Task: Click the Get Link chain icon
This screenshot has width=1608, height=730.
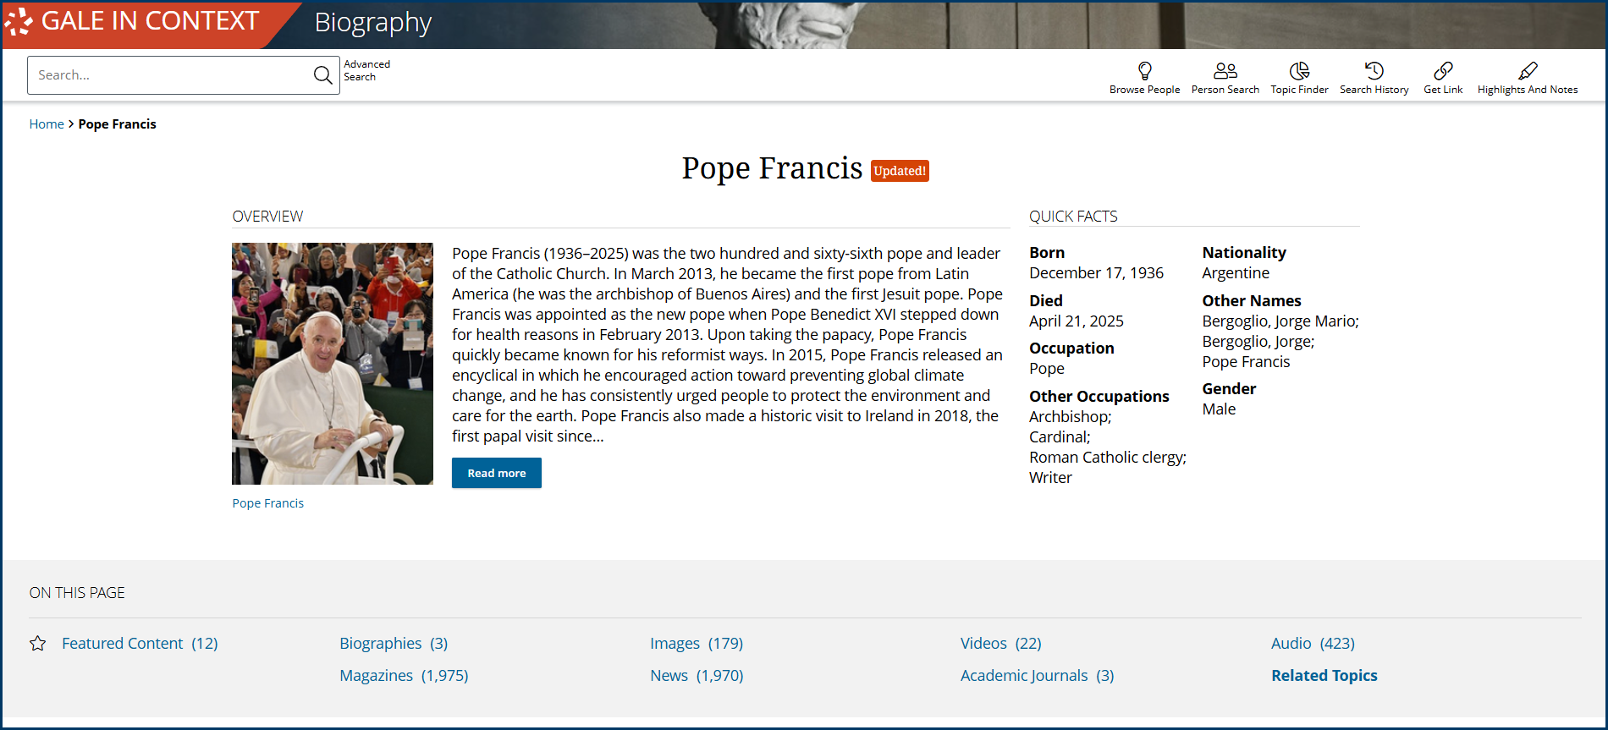Action: (1443, 70)
